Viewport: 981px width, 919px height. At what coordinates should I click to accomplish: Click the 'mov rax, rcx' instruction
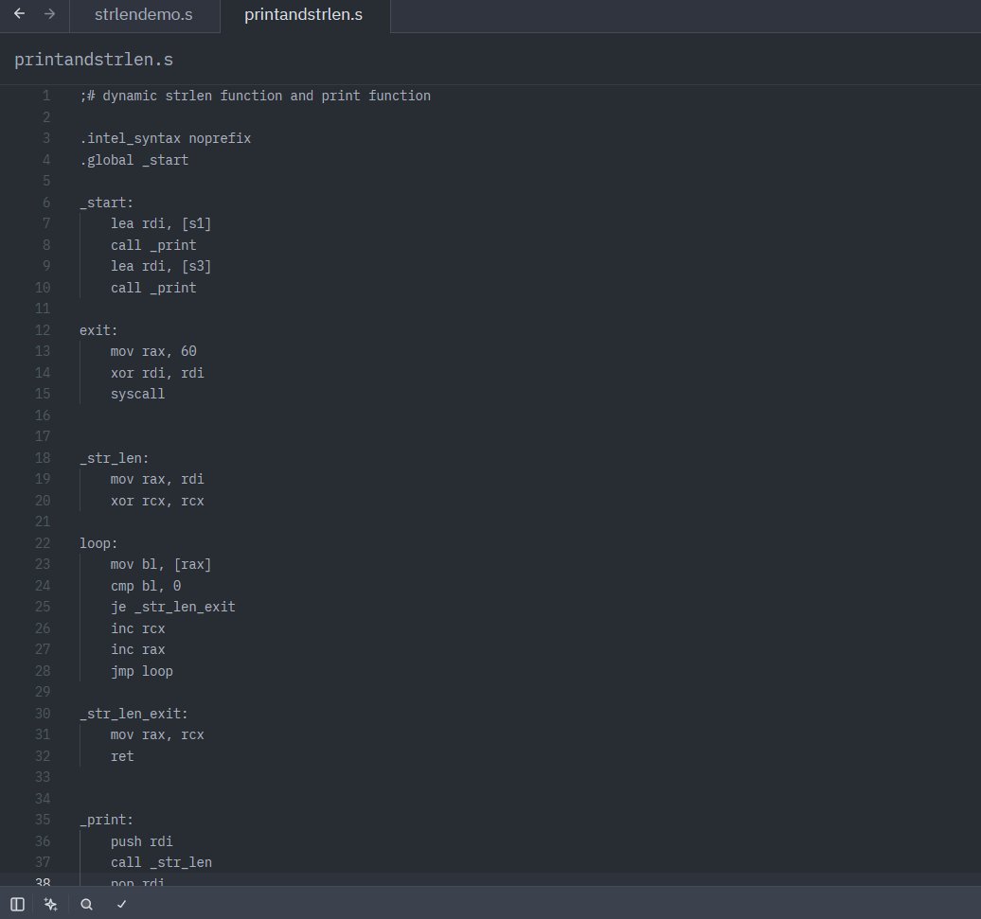157,735
